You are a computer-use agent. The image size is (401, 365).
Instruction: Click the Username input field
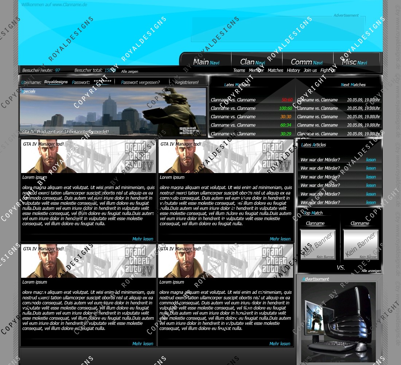pyautogui.click(x=56, y=82)
